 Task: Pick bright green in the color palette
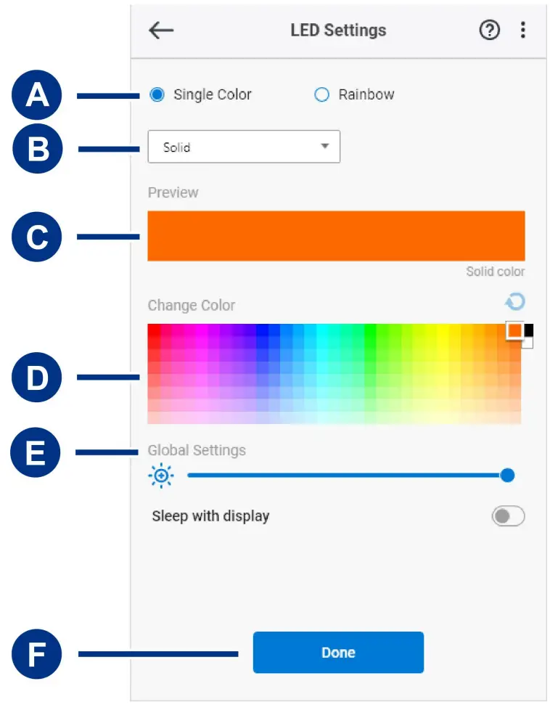coord(371,330)
